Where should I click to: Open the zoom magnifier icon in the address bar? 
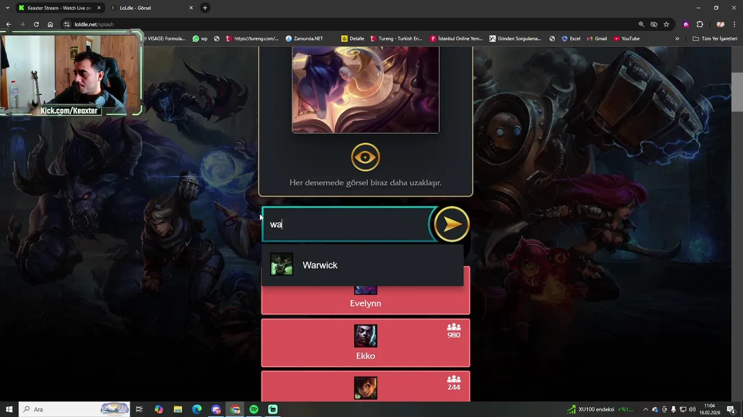(x=641, y=24)
